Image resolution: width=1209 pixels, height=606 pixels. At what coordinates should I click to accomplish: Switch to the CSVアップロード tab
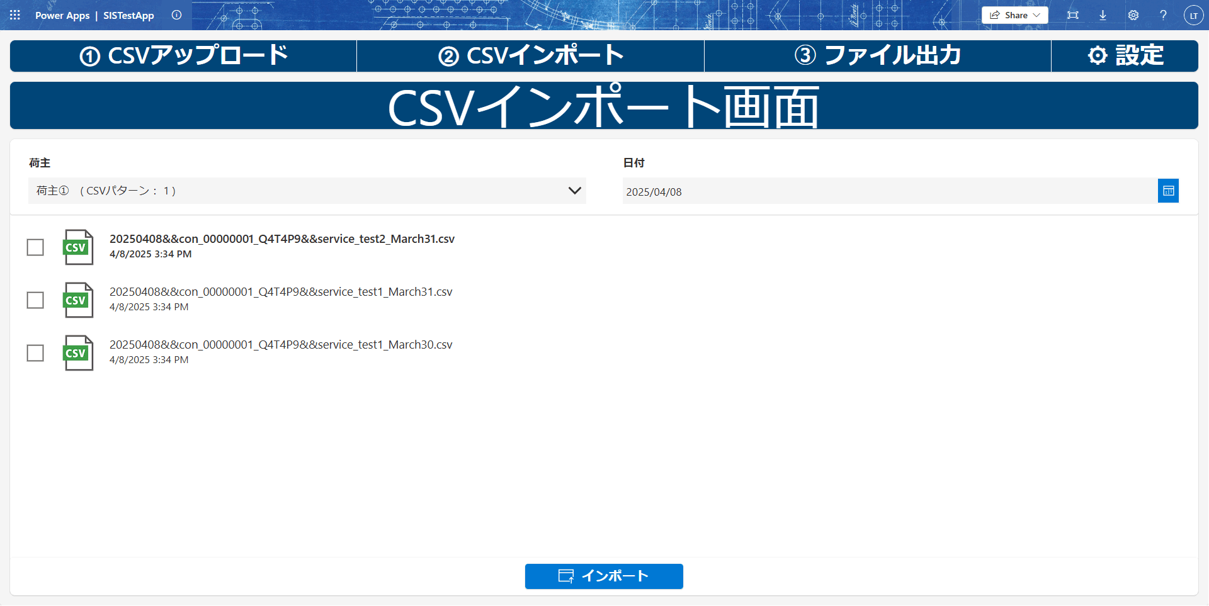click(183, 56)
